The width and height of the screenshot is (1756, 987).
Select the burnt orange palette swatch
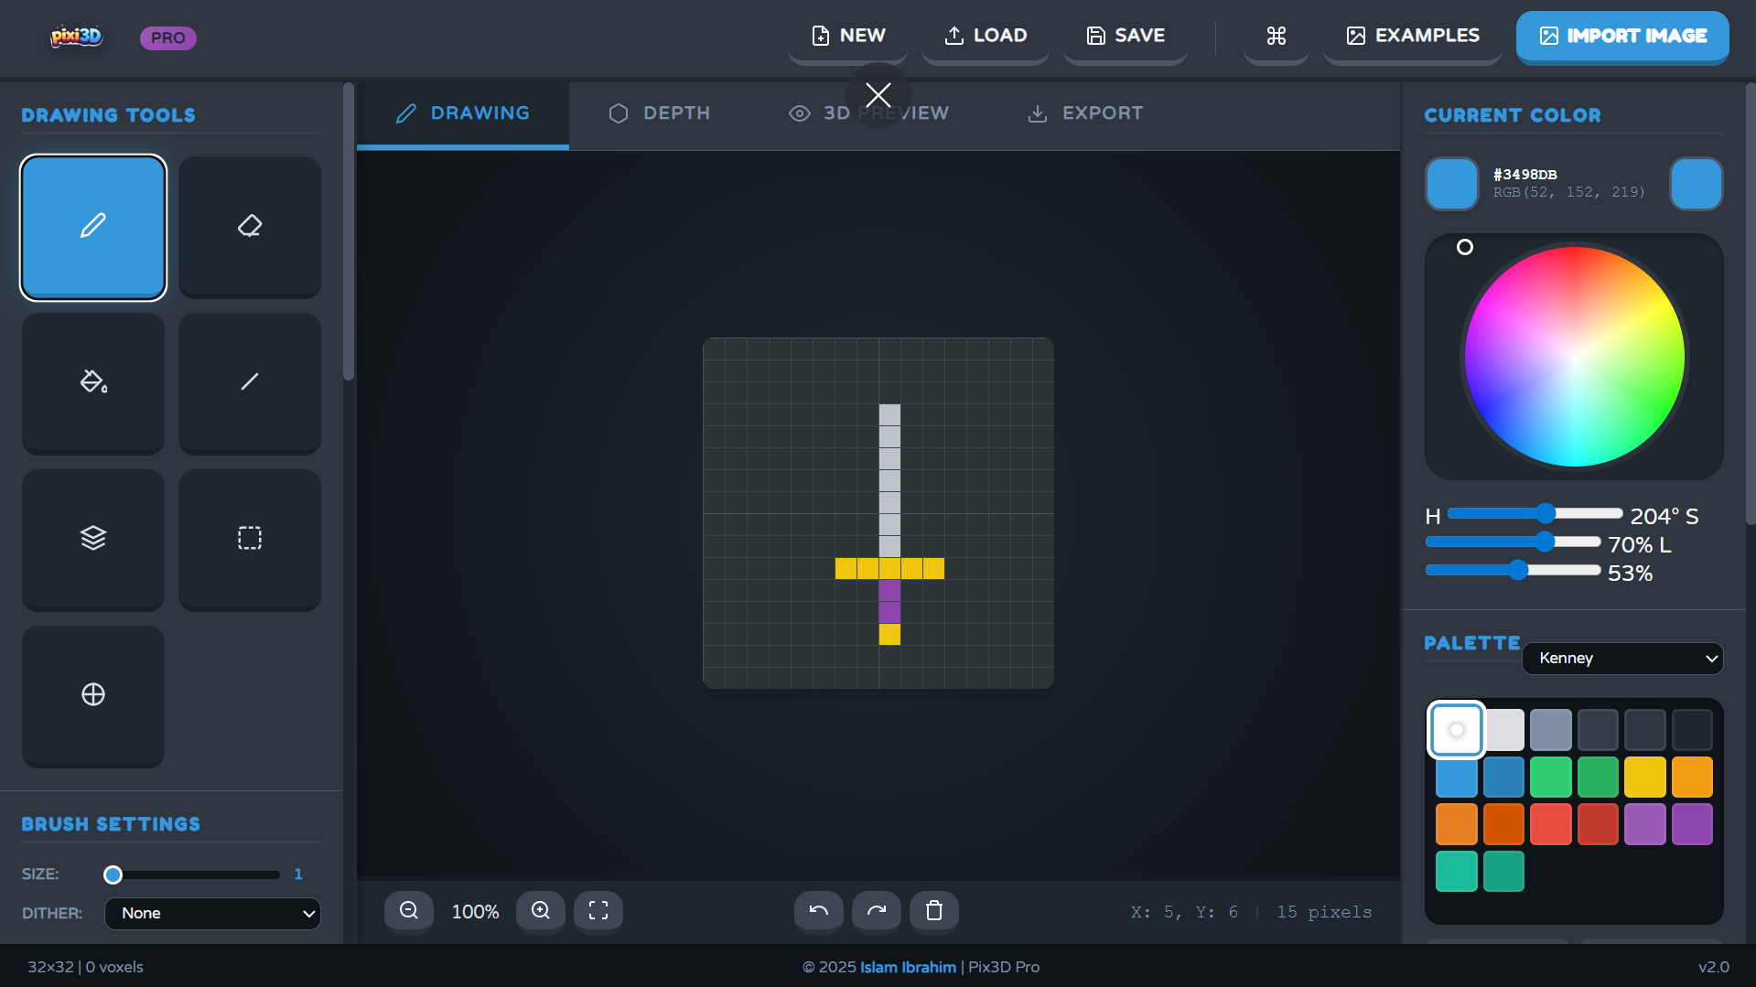[x=1504, y=824]
